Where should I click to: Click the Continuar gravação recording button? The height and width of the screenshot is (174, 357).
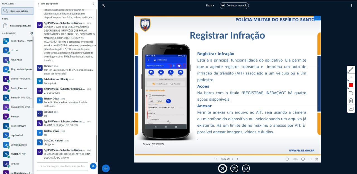234,5
